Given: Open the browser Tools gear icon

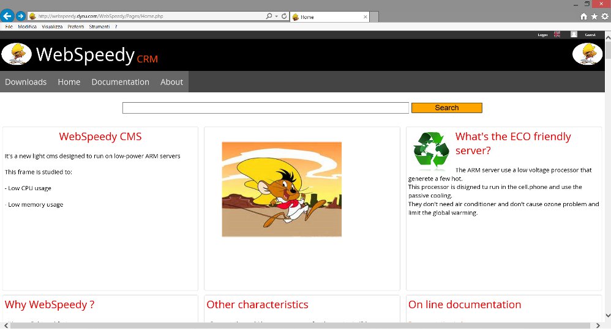Looking at the screenshot, I should click(x=605, y=17).
